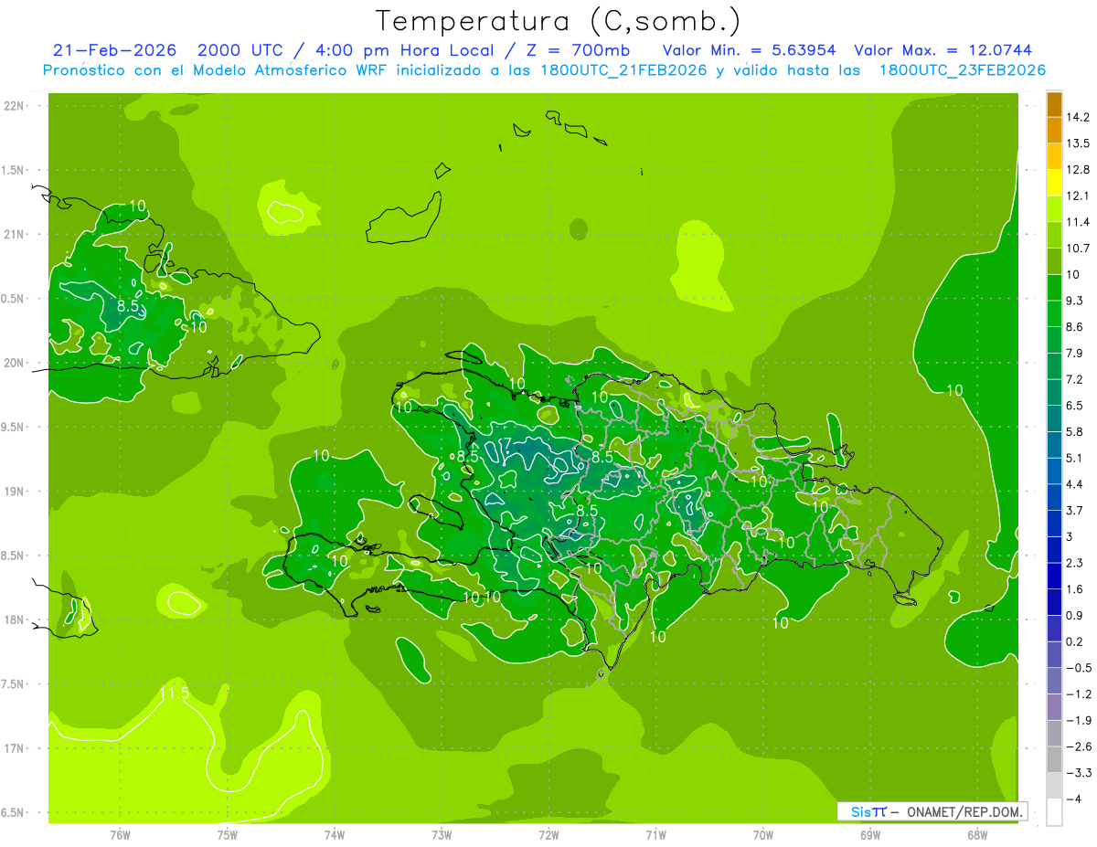Click the '12.1' colorbar value
Viewport: 1097px width, 847px height.
click(x=1077, y=196)
